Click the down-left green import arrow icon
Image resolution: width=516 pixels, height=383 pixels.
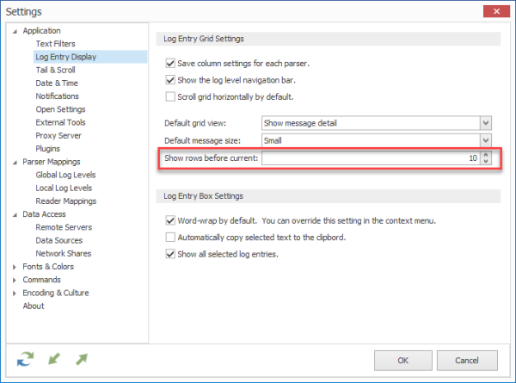54,359
